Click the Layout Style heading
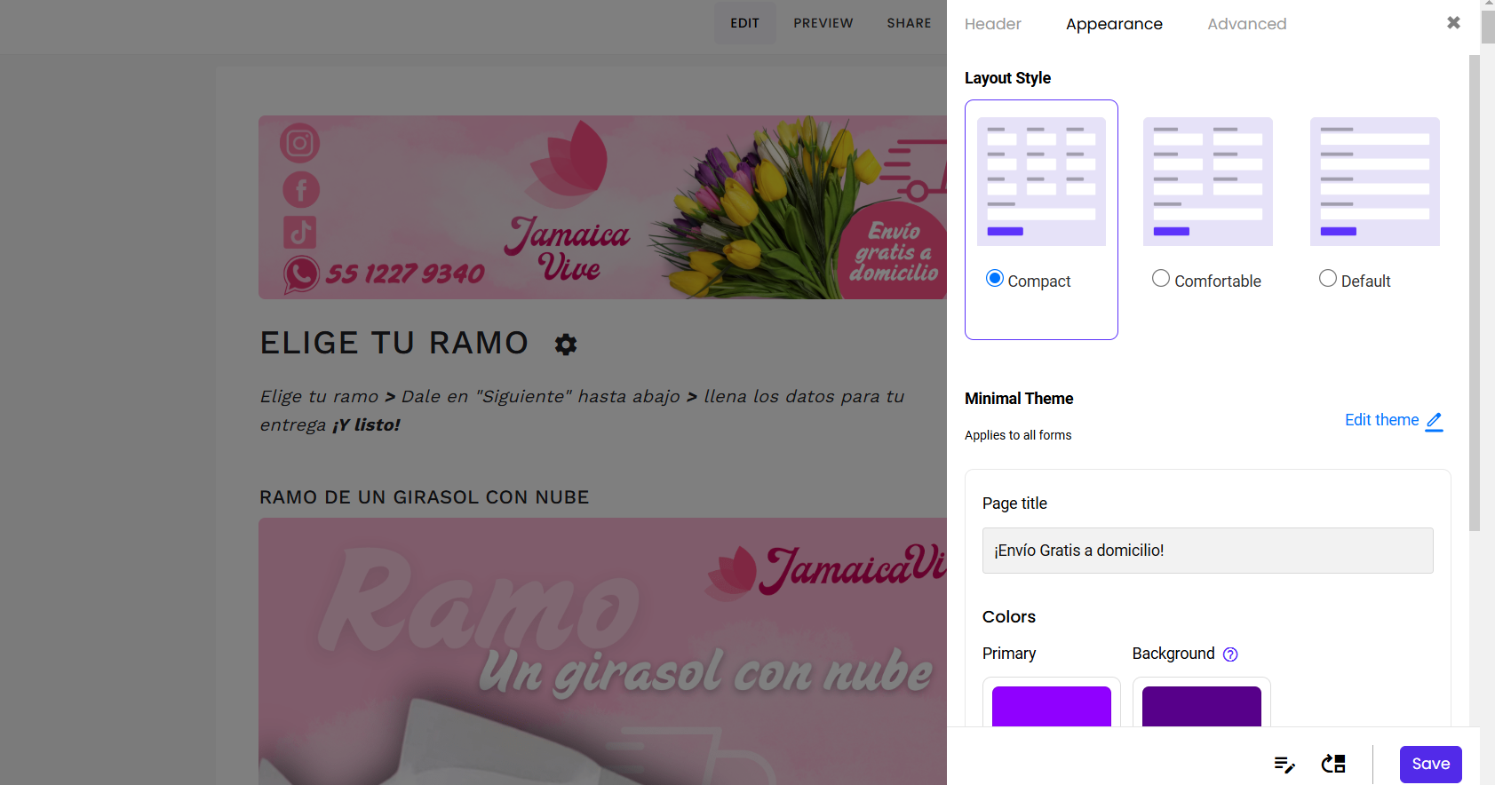The height and width of the screenshot is (785, 1495). [x=1007, y=78]
